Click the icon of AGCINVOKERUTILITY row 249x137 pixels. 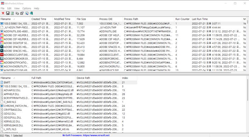2,66
